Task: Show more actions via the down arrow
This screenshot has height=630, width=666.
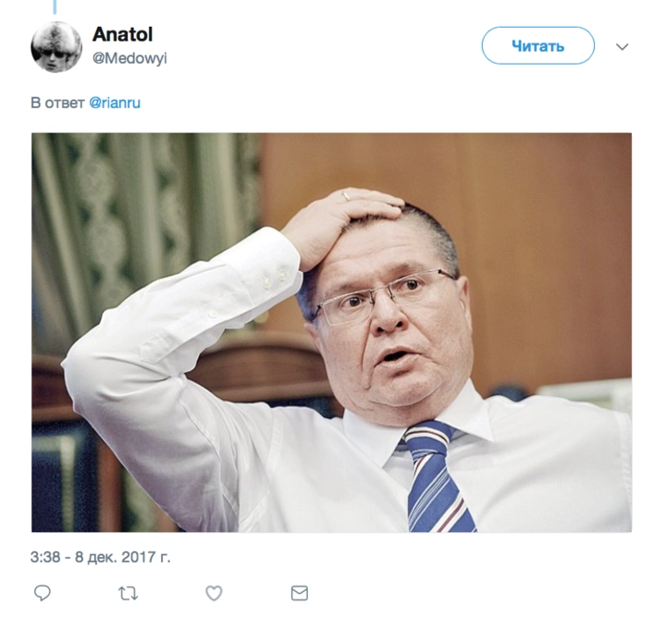Action: (623, 46)
